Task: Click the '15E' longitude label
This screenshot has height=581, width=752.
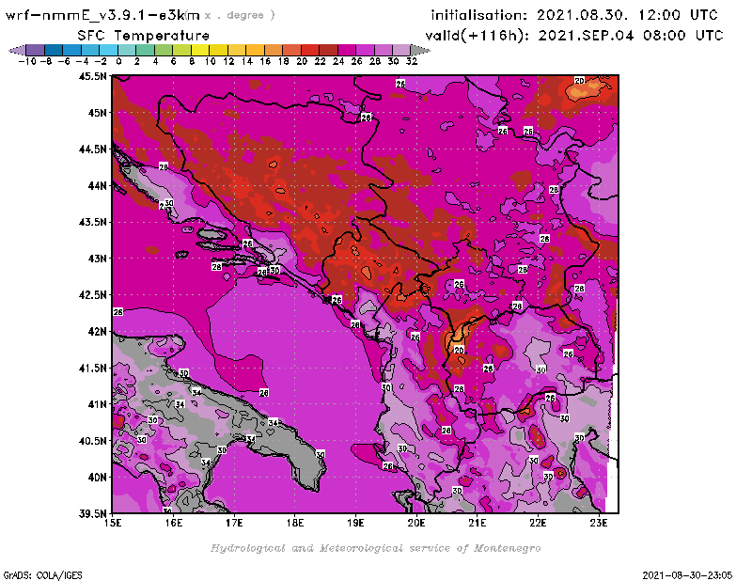Action: coord(113,523)
